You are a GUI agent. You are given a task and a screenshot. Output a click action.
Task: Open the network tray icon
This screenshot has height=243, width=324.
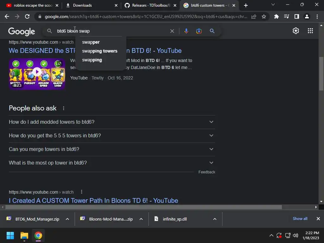[288, 235]
